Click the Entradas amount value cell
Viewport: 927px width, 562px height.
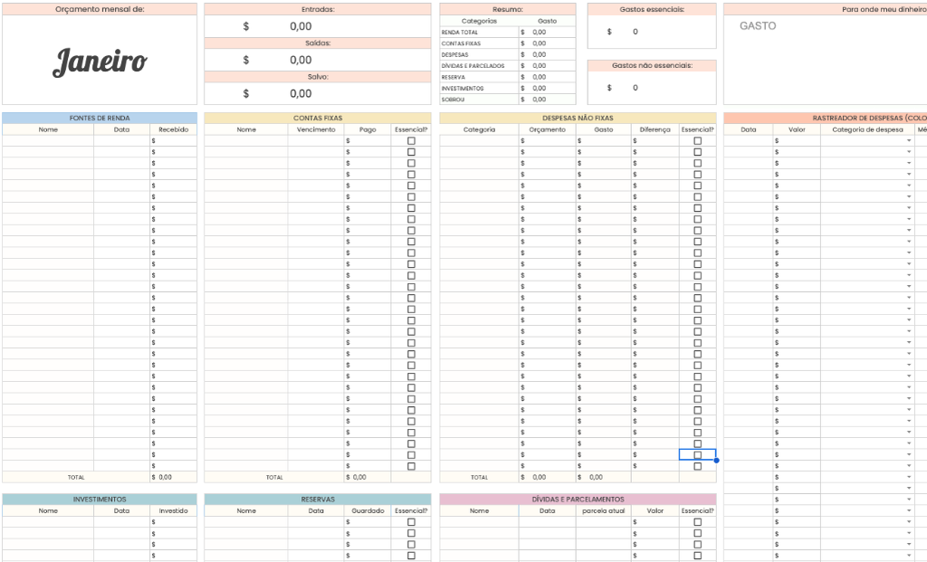click(x=301, y=26)
